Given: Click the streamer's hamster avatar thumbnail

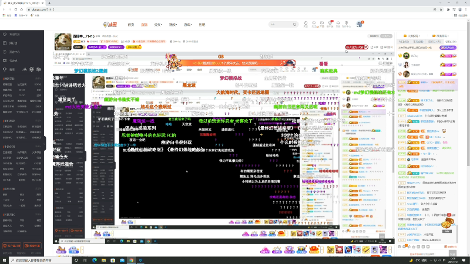Looking at the screenshot, I should [63, 42].
